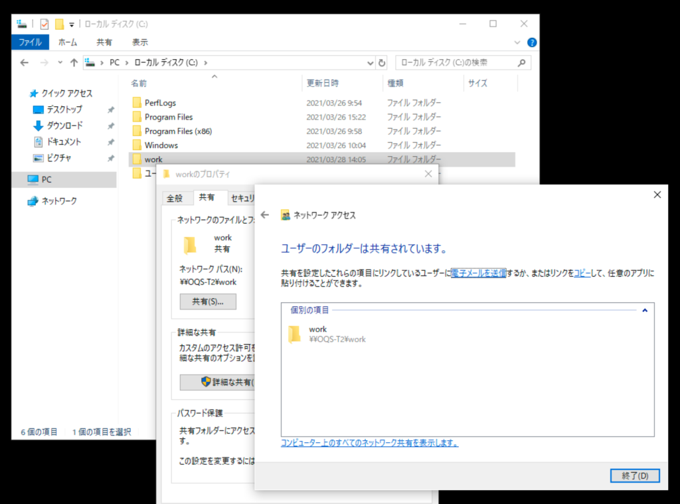Expand the ribbon with chevron arrow
680x504 pixels.
pos(518,42)
